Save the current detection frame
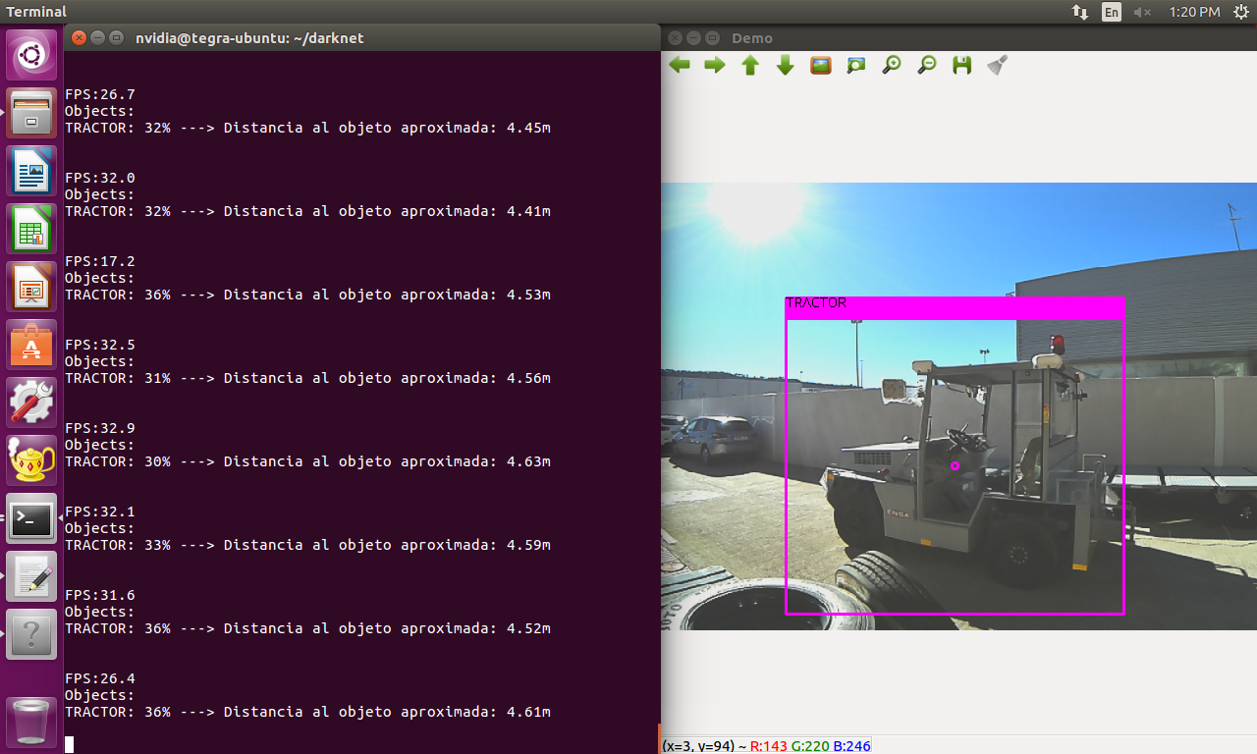The height and width of the screenshot is (754, 1257). 961,65
